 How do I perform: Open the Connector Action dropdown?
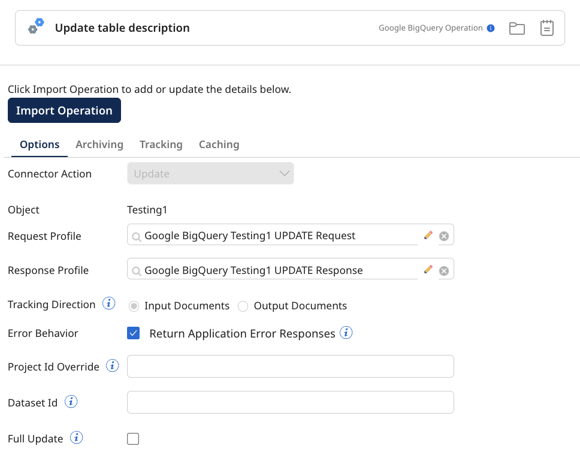(x=210, y=173)
